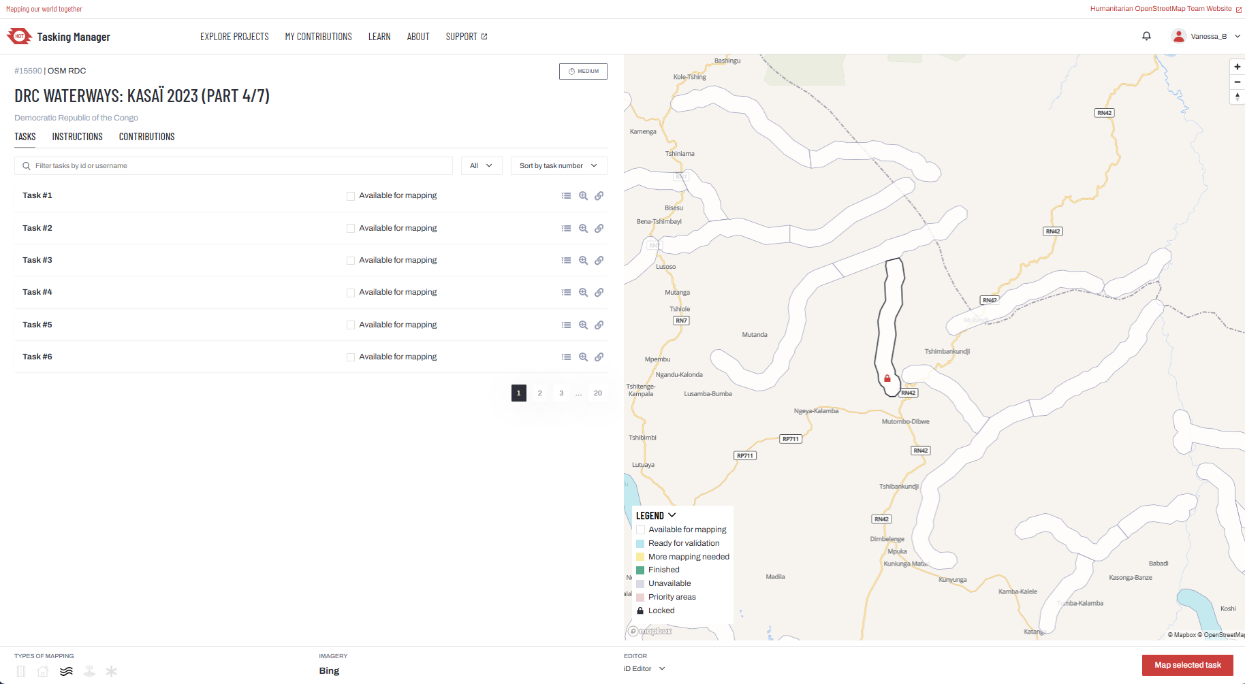Zoom out on the map

pos(1238,82)
